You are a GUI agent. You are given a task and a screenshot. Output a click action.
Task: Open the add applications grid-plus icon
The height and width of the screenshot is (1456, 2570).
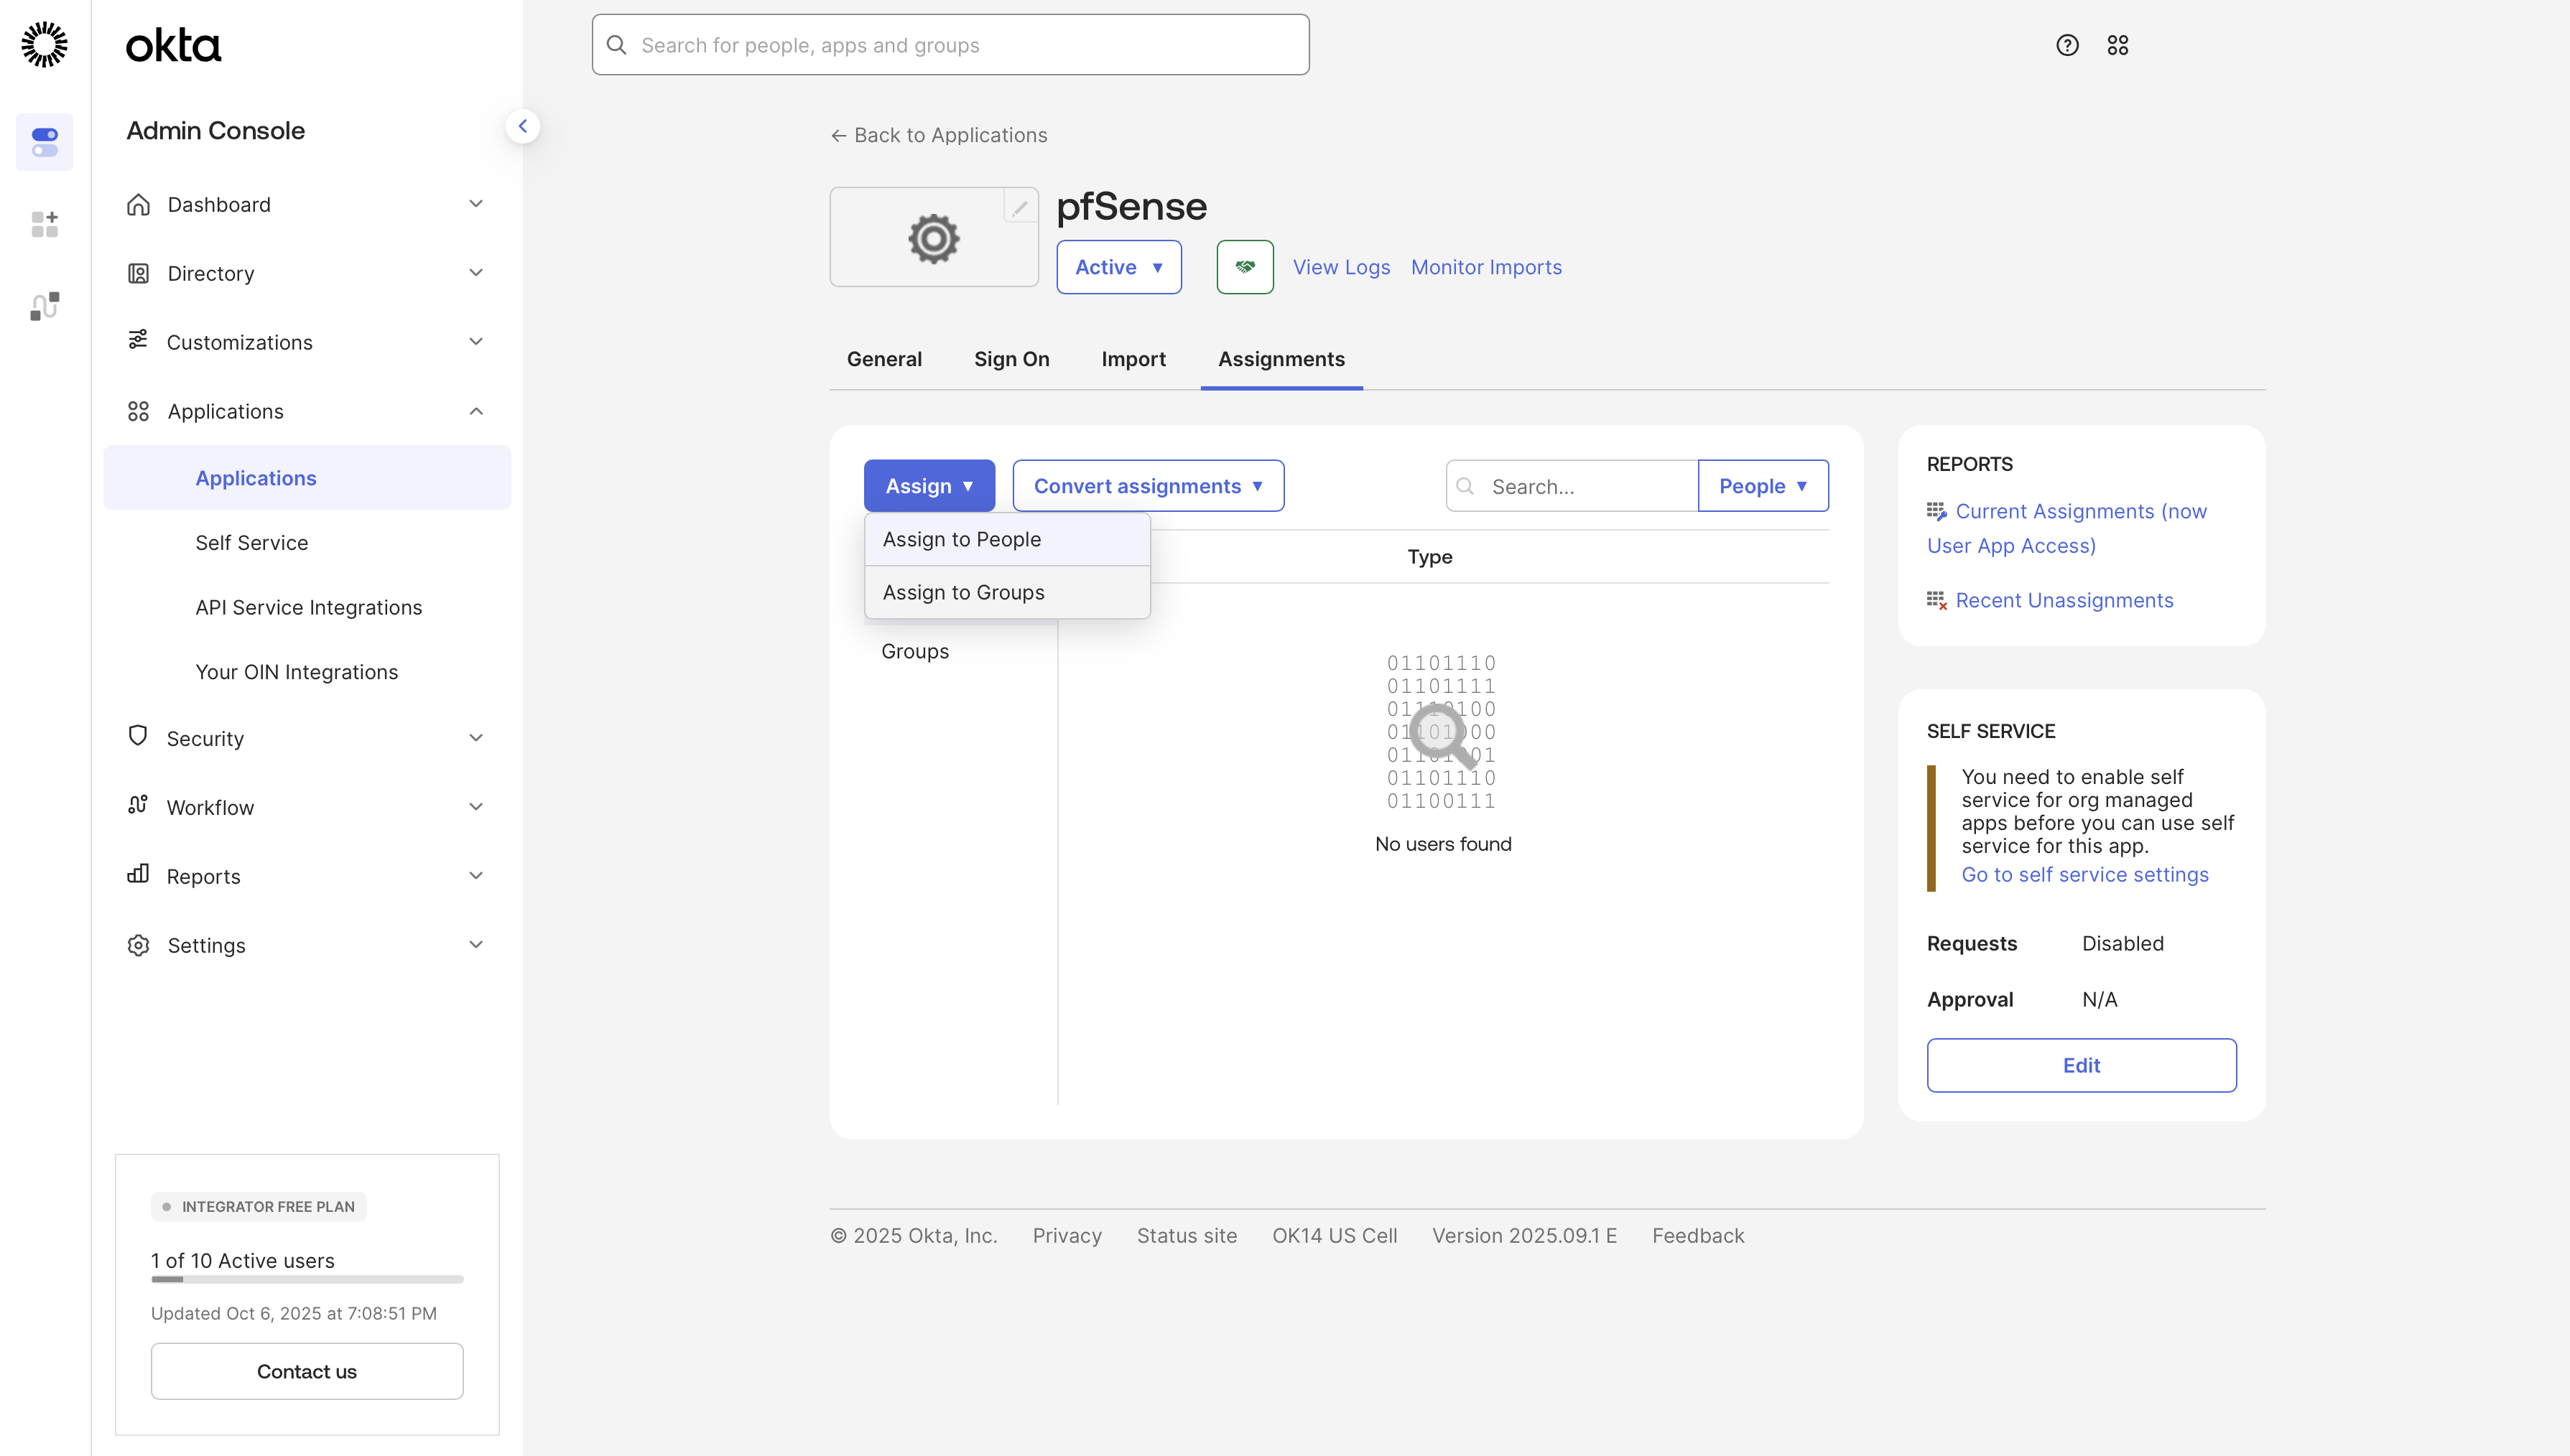44,224
